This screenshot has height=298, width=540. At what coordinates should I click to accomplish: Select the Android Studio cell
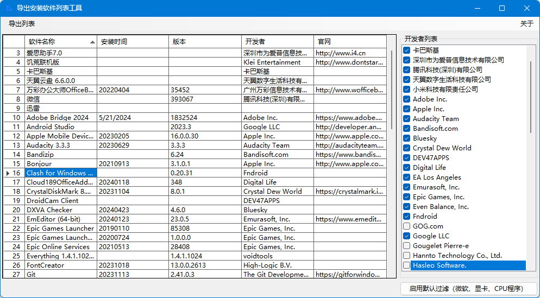pyautogui.click(x=61, y=127)
